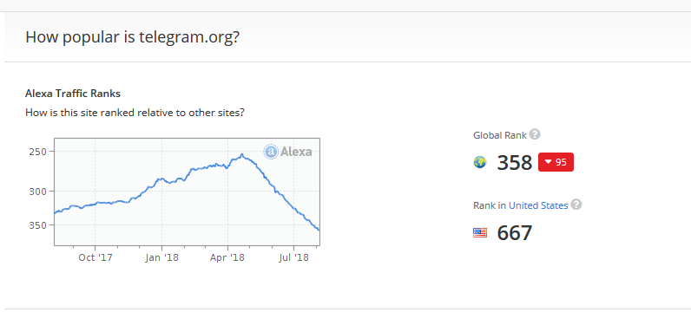691x325 pixels.
Task: Click the globe icon beside 358
Action: [480, 162]
